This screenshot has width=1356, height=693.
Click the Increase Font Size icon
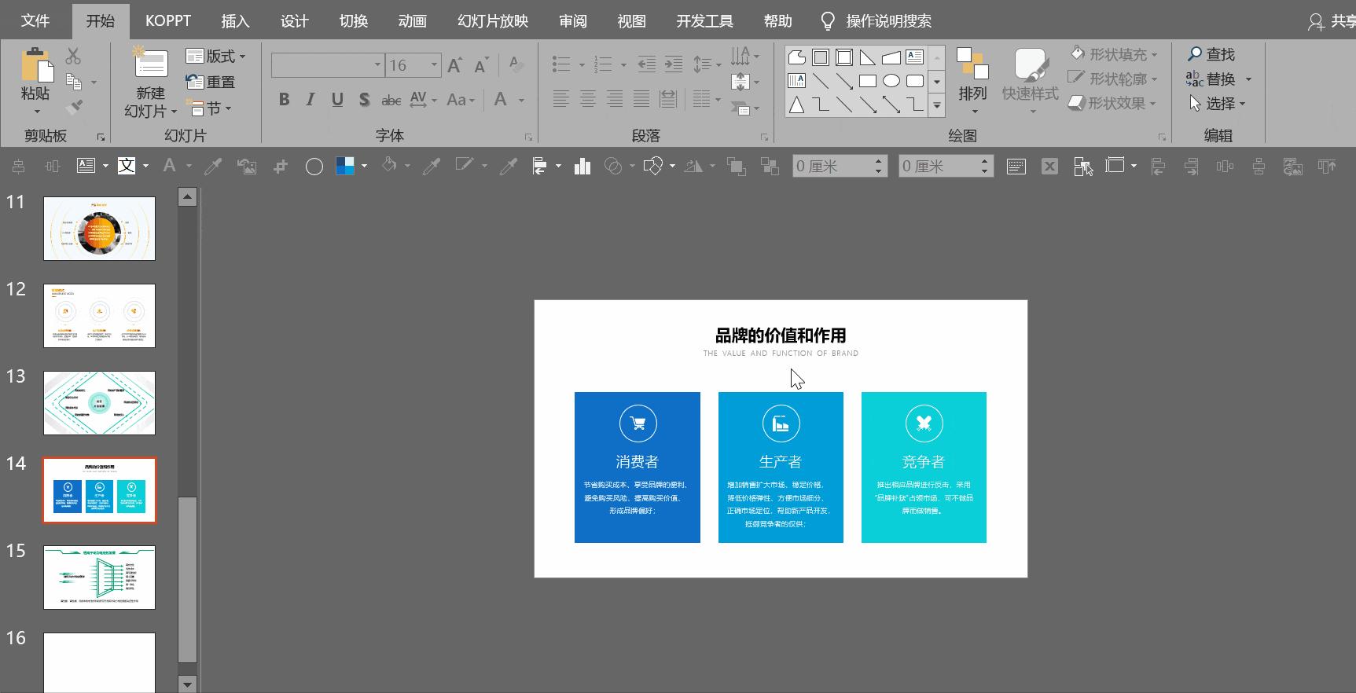pyautogui.click(x=454, y=65)
